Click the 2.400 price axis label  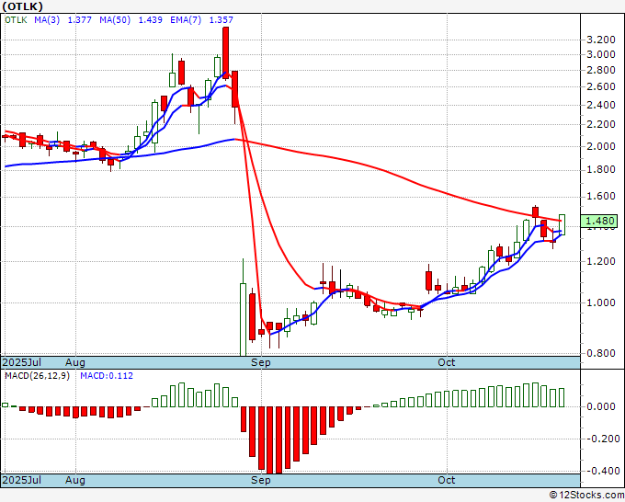coord(601,105)
